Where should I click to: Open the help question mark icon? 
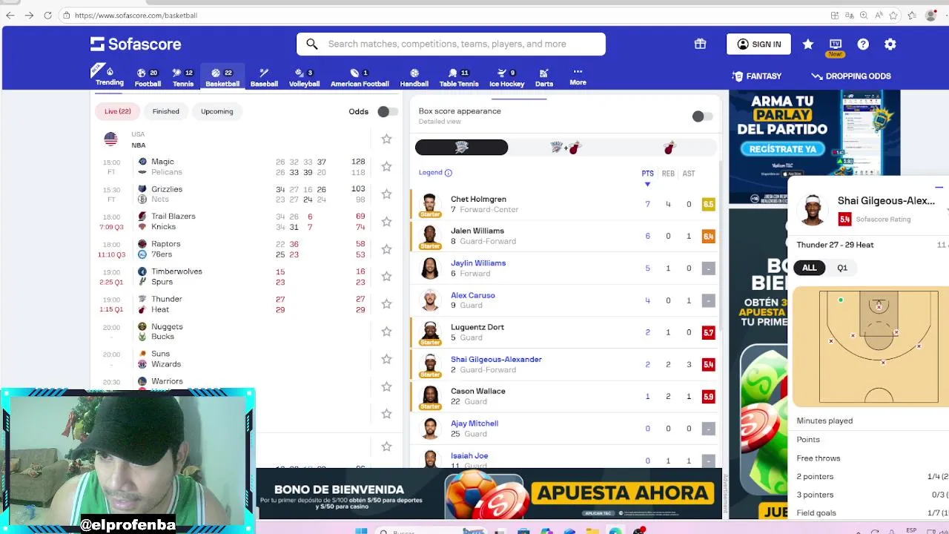tap(863, 44)
